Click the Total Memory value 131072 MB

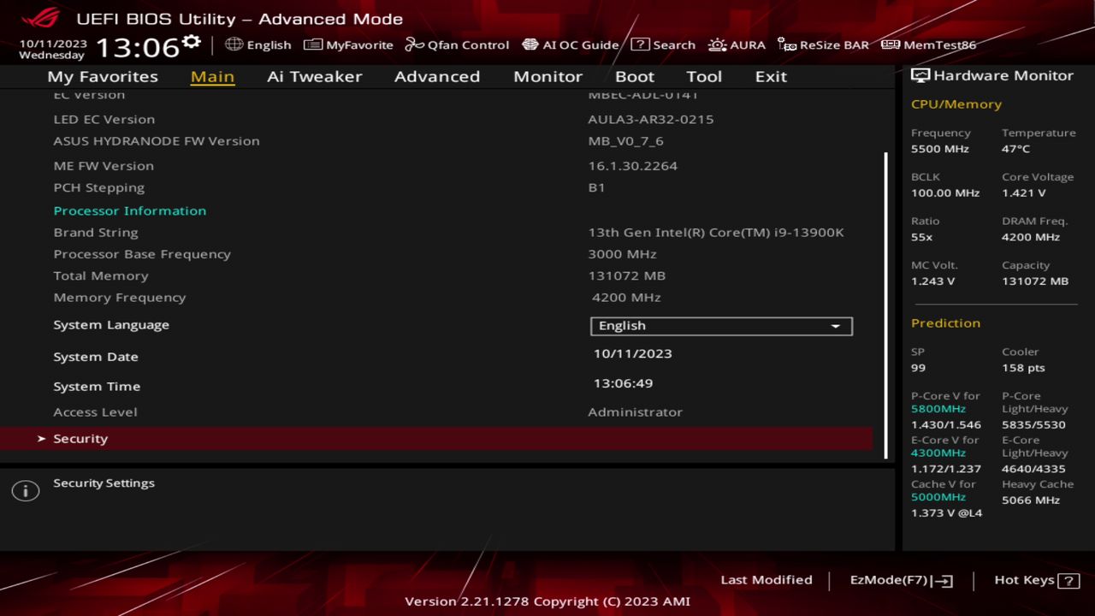tap(627, 275)
